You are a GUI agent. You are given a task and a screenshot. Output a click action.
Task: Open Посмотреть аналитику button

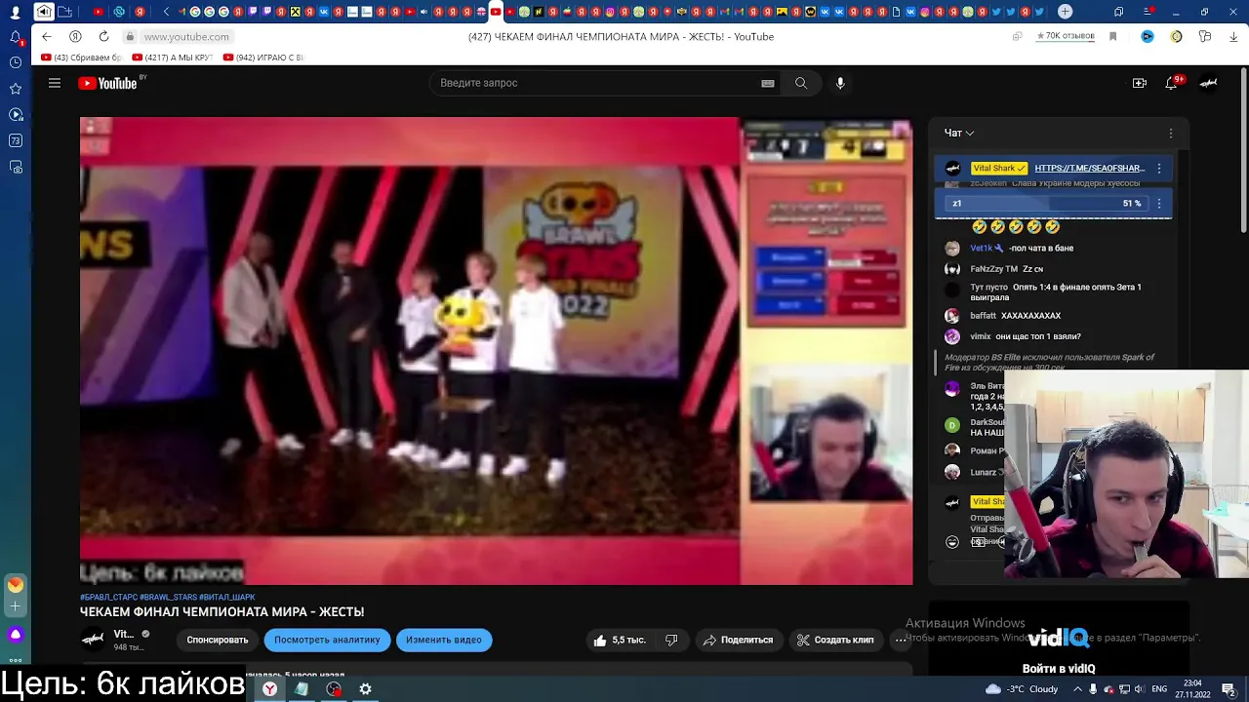click(x=327, y=640)
